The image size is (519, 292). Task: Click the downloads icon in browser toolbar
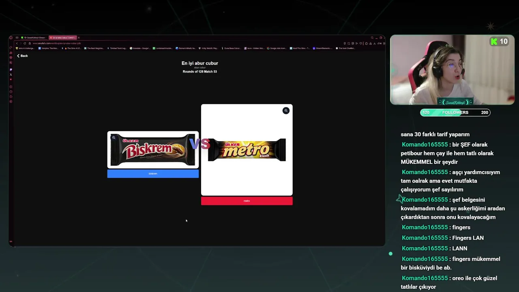point(375,43)
